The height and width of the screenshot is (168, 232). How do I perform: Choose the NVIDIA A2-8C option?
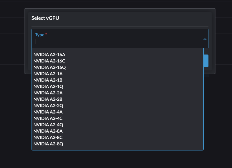pyautogui.click(x=48, y=137)
